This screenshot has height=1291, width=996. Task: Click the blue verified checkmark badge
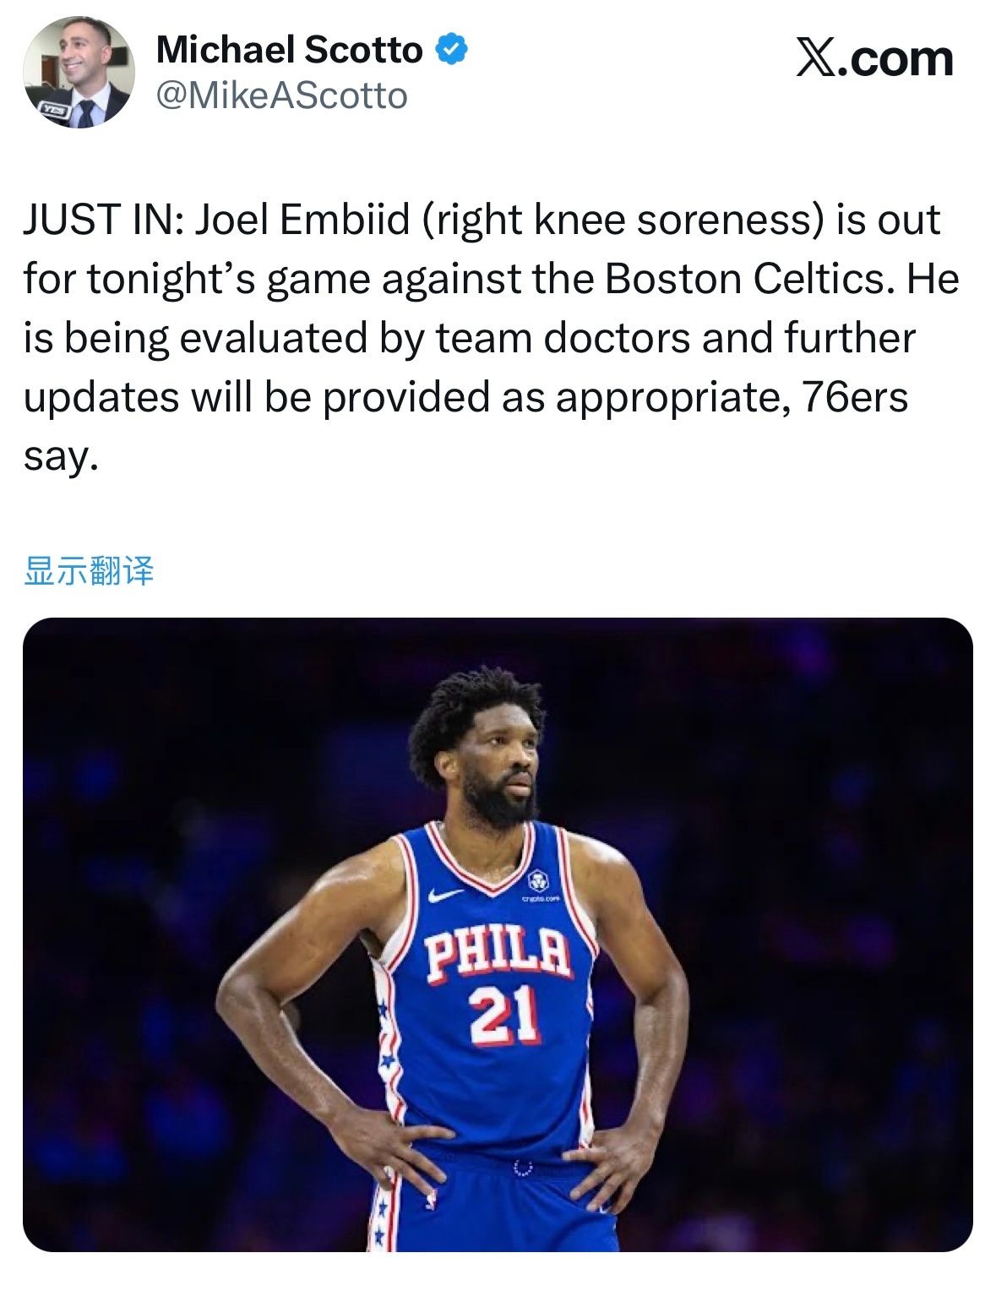[452, 50]
